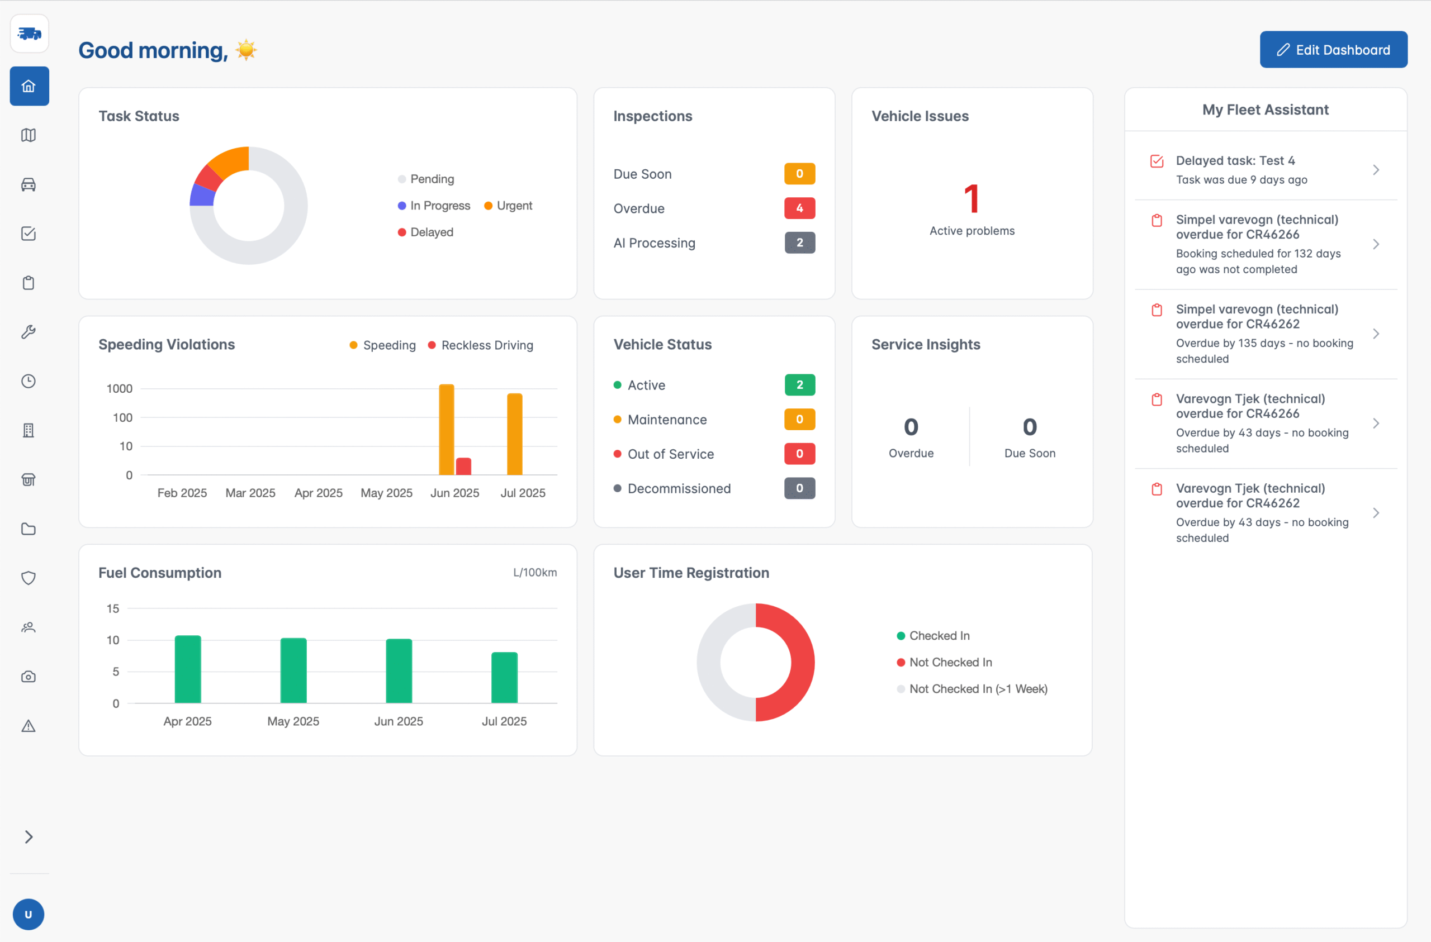Viewport: 1431px width, 942px height.
Task: Open the warning triangle icon in sidebar
Action: pyautogui.click(x=29, y=726)
